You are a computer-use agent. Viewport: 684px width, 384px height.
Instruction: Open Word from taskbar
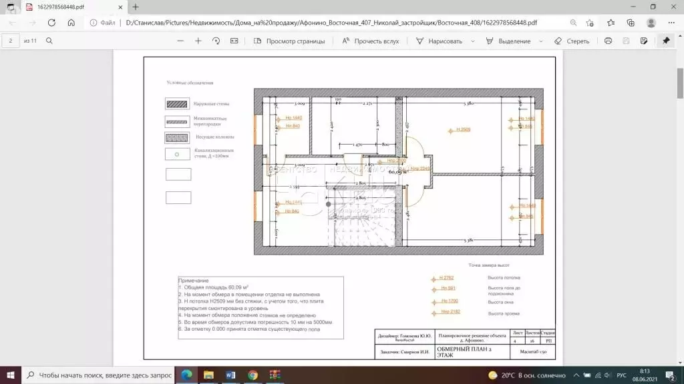pyautogui.click(x=230, y=375)
